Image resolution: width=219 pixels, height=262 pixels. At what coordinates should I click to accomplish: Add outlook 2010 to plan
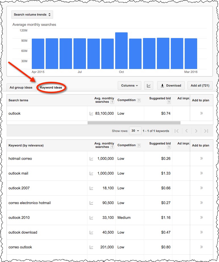201,217
